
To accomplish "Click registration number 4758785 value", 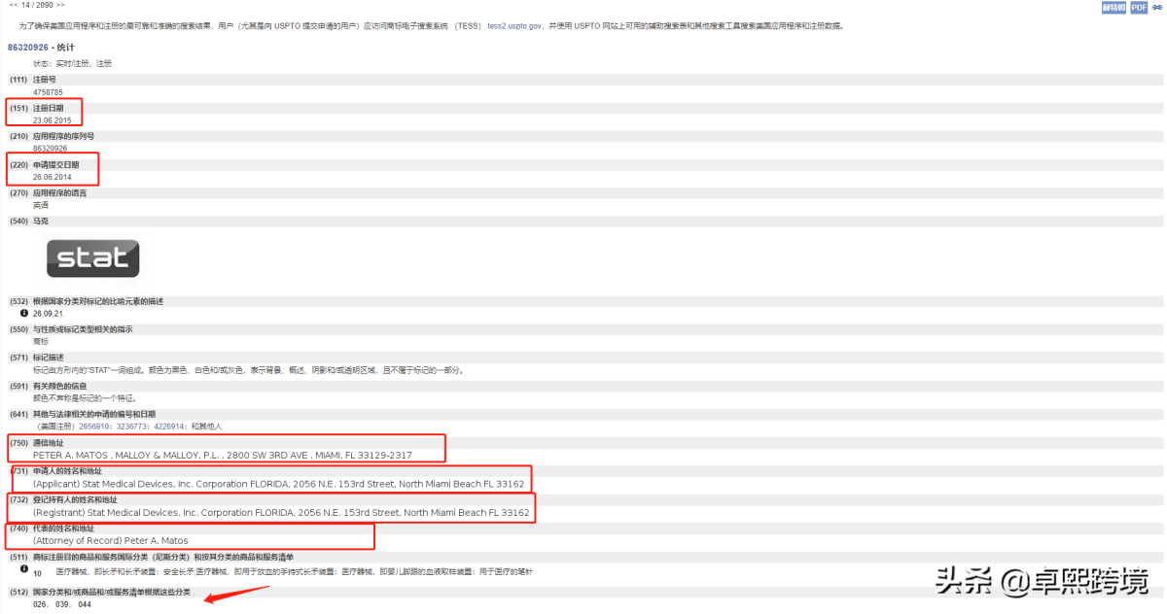I will [48, 92].
